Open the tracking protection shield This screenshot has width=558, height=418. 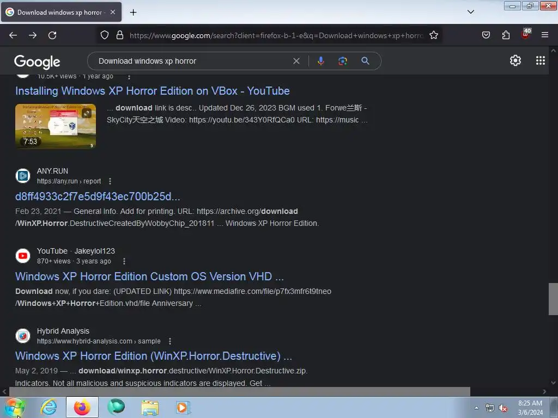point(104,35)
